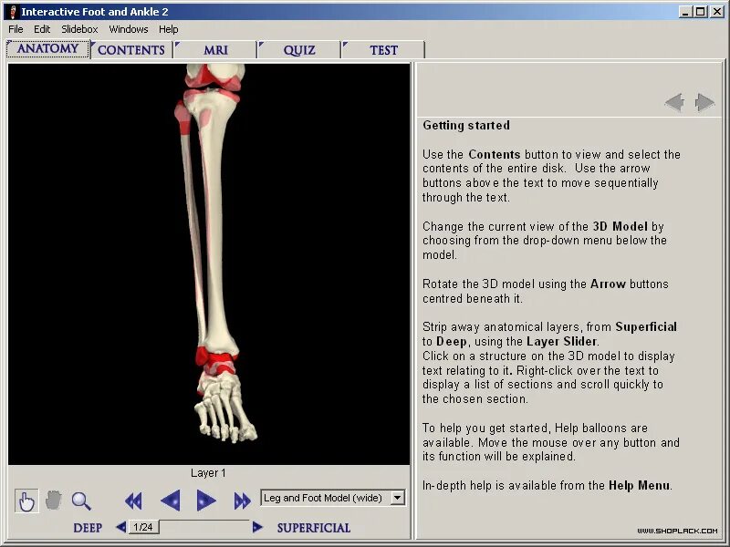Image resolution: width=730 pixels, height=547 pixels.
Task: Select the hand grab tool
Action: [x=54, y=500]
